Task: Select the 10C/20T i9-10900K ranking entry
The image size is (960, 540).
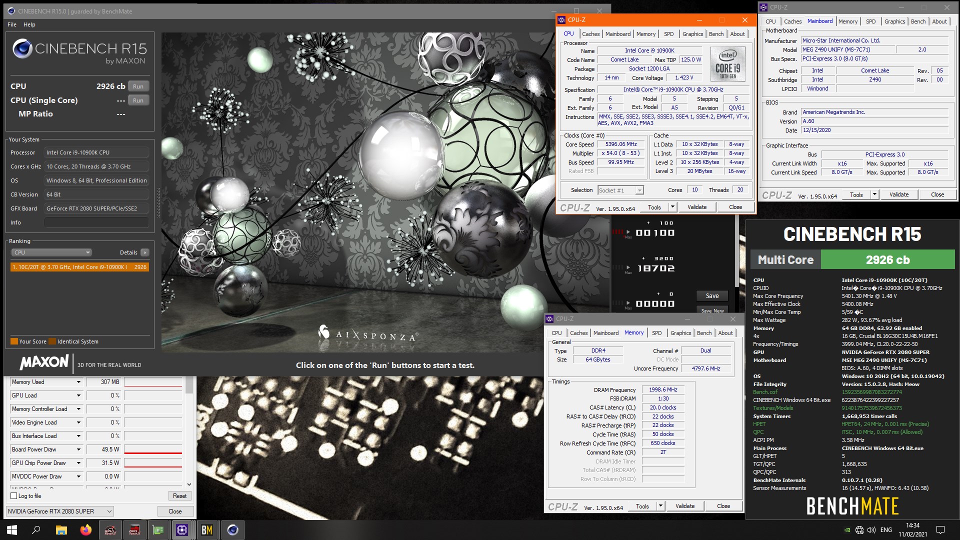Action: click(x=79, y=267)
